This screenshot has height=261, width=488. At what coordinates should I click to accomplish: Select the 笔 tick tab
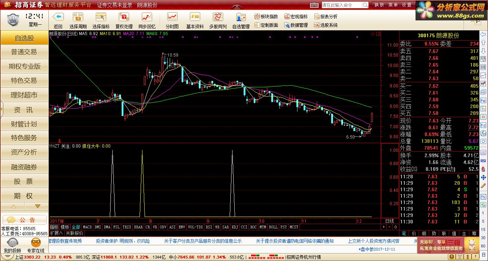404,233
